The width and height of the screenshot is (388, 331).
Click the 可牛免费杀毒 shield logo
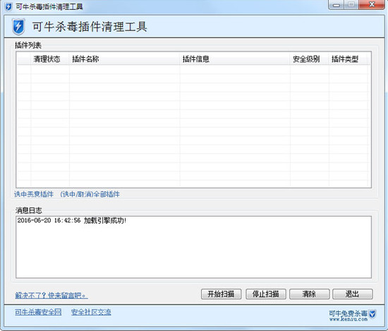(372, 314)
